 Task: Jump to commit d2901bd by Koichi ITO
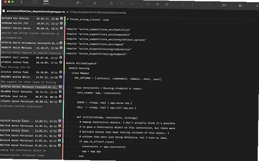point(62,23)
